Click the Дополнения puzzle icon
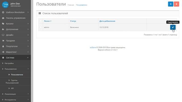Image resolution: width=182 pixels, height=102 pixels. click(3, 29)
